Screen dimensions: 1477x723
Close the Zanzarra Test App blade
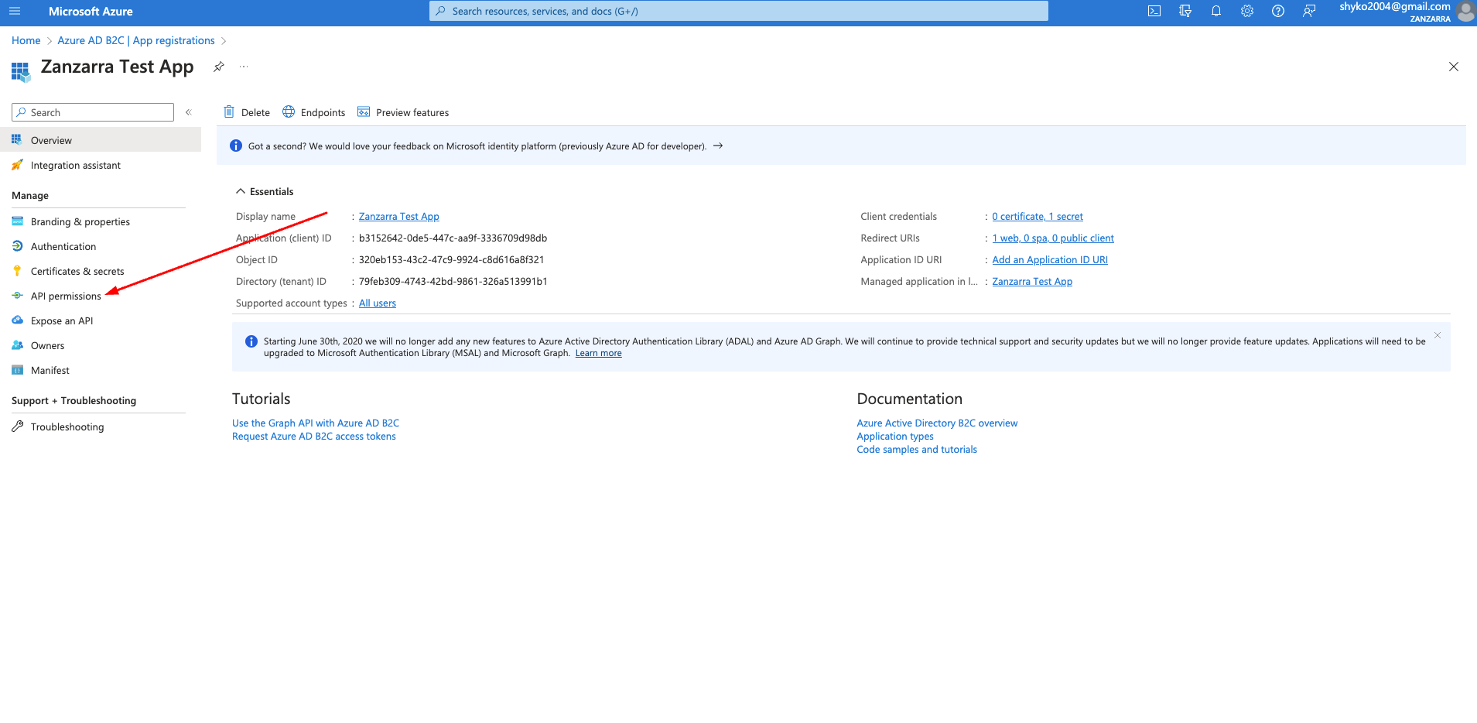click(x=1454, y=67)
